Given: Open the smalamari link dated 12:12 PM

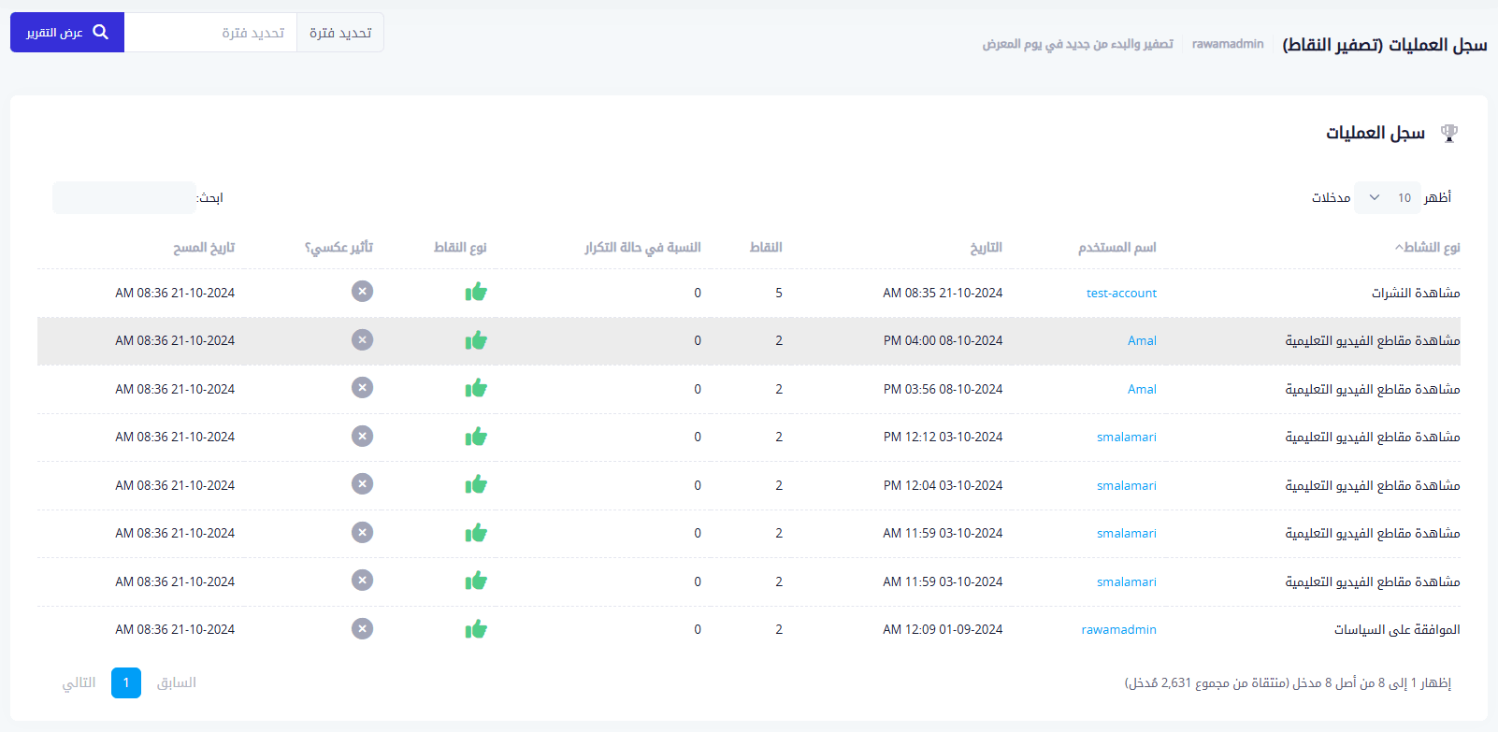Looking at the screenshot, I should pos(1126,438).
